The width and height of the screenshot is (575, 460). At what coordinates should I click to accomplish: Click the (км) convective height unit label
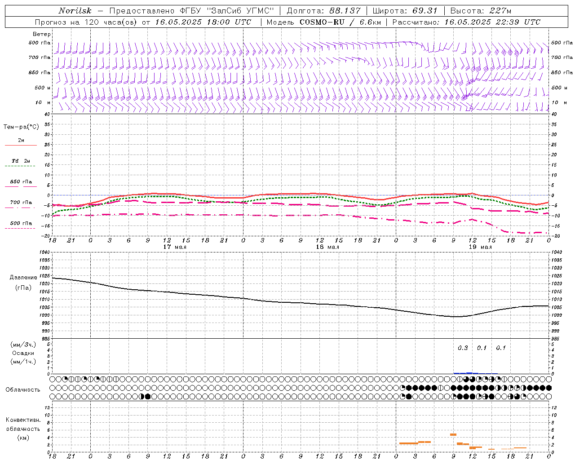23,438
